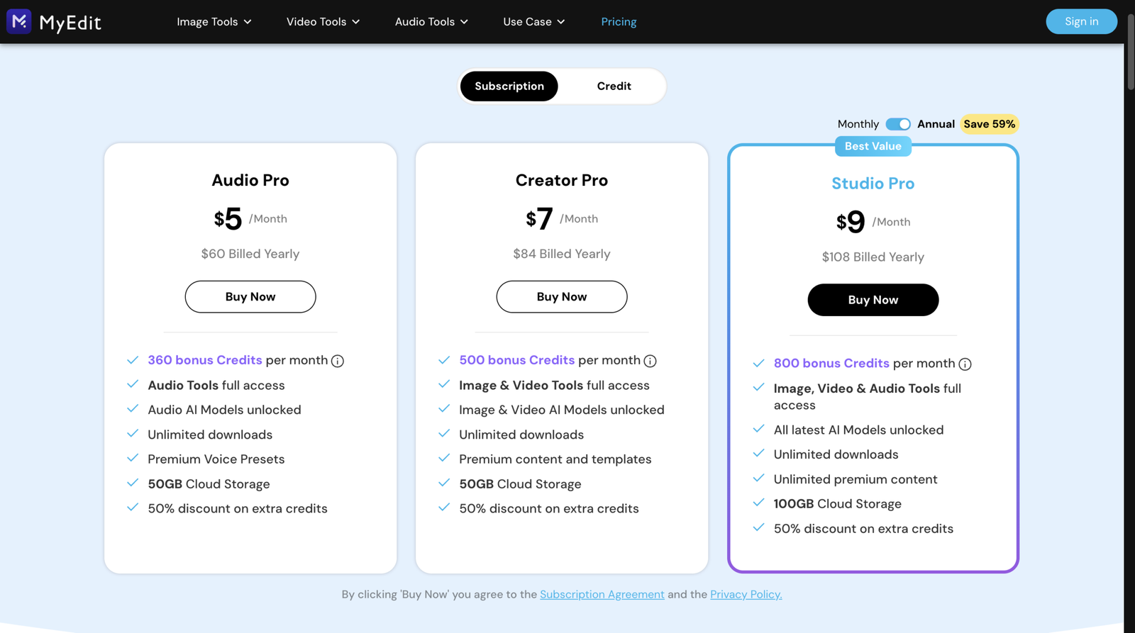Open the Privacy Policy link
The height and width of the screenshot is (633, 1135).
[746, 594]
